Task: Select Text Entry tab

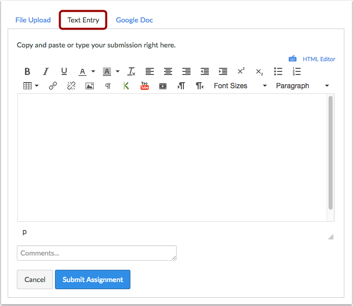Action: [84, 20]
